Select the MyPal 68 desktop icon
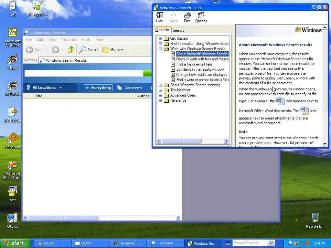 [13, 88]
